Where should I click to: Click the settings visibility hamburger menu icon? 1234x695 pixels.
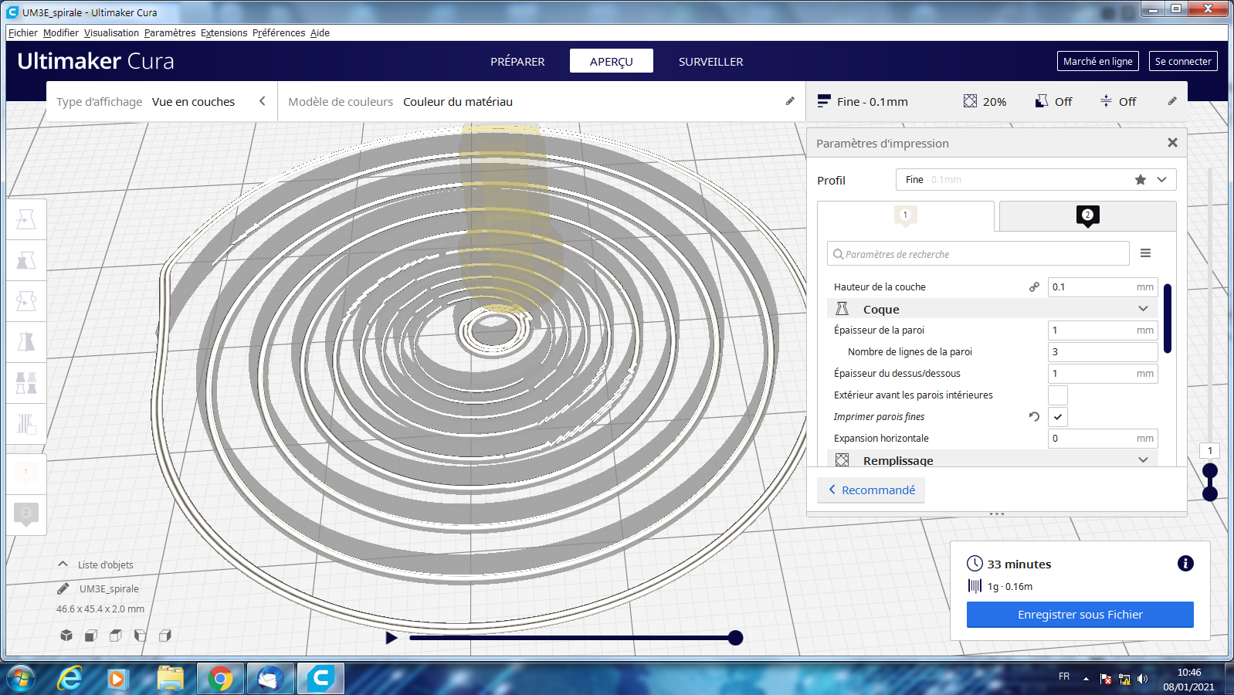click(1145, 253)
